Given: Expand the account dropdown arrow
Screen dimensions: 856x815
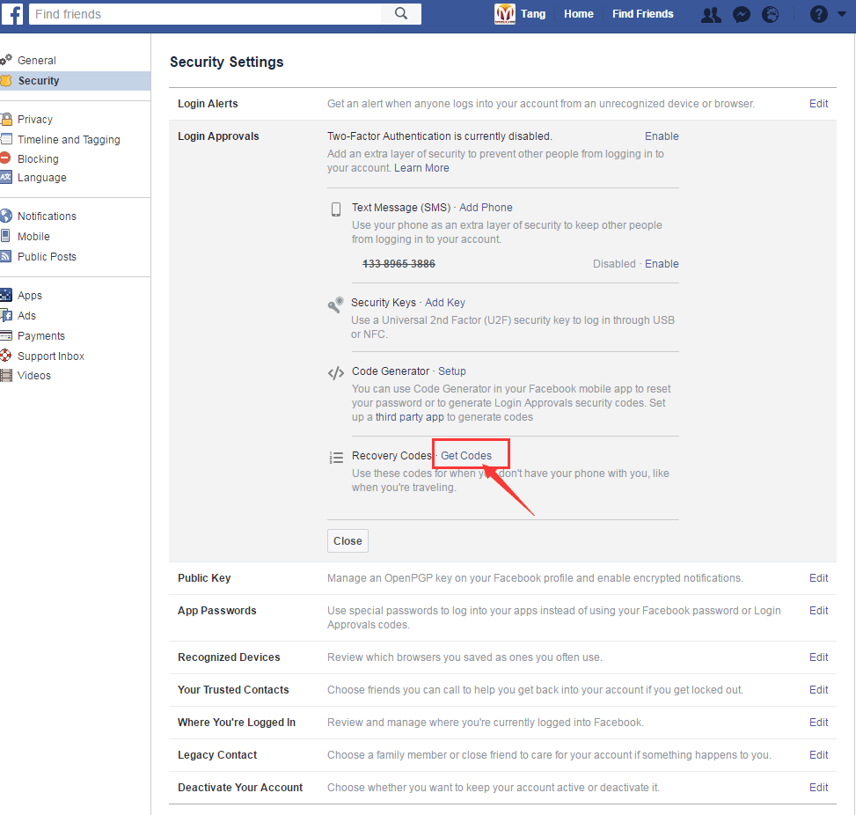Looking at the screenshot, I should 842,14.
